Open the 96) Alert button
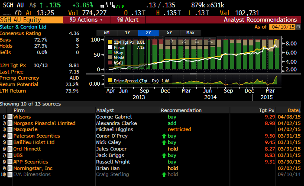 point(128,20)
